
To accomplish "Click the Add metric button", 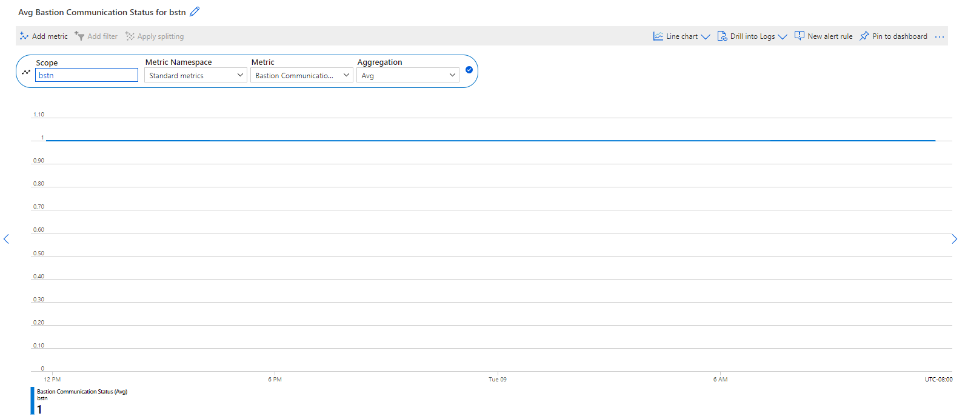I will point(44,36).
